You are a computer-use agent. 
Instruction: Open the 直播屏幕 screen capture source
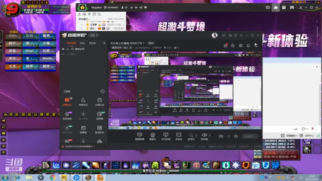(x=140, y=136)
